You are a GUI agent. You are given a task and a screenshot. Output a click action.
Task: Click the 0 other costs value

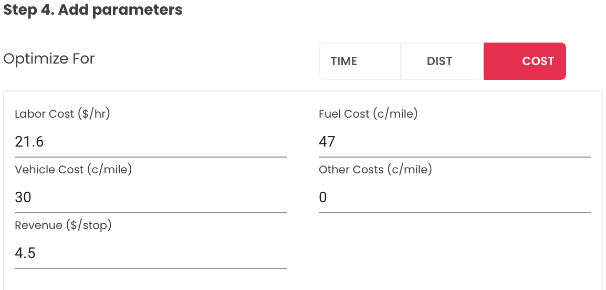(x=323, y=198)
